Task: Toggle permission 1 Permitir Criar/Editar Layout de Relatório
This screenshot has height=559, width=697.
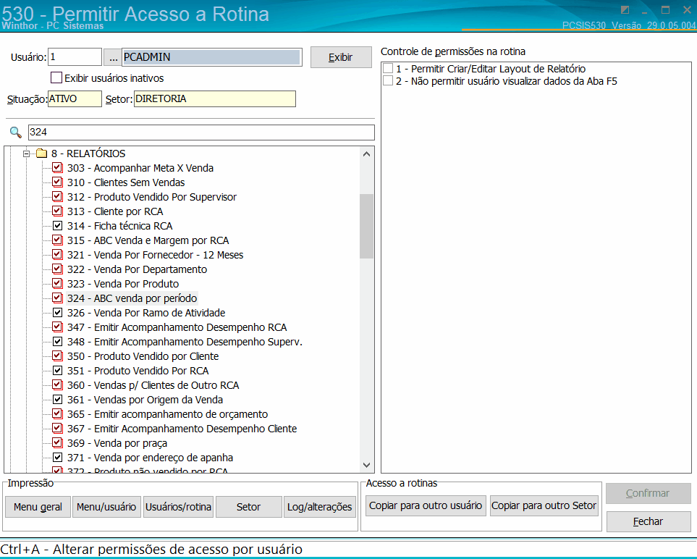Action: point(388,69)
